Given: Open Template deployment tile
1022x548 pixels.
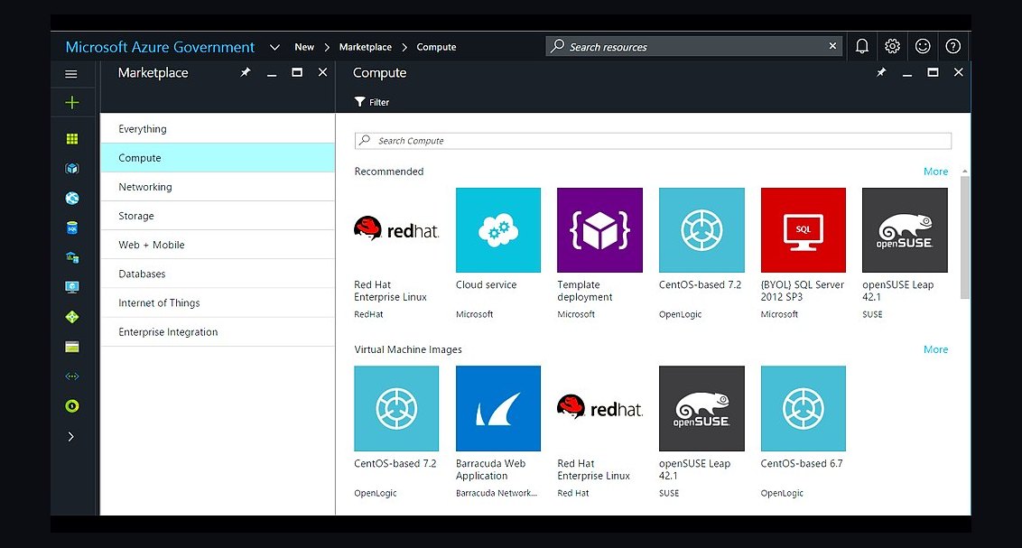Looking at the screenshot, I should 599,254.
